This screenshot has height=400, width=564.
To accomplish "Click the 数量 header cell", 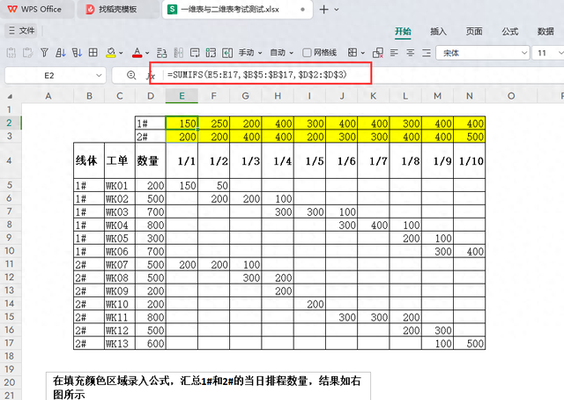I will [151, 160].
